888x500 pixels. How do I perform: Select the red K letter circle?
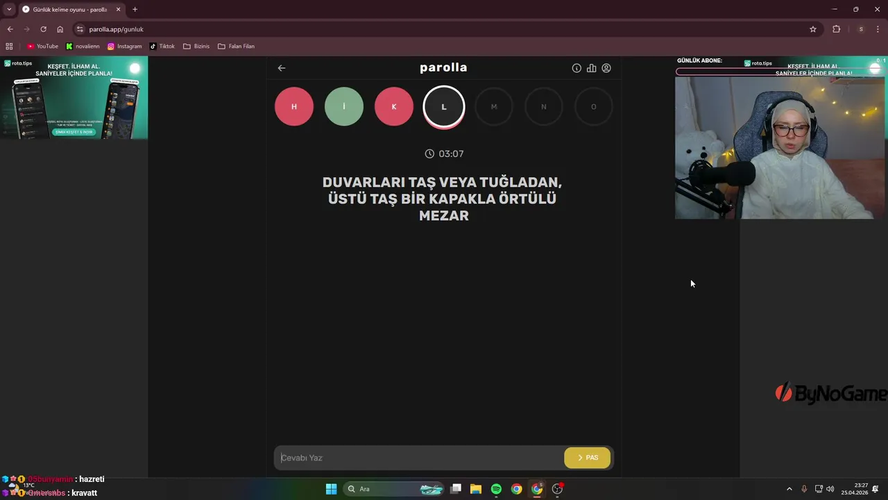394,107
